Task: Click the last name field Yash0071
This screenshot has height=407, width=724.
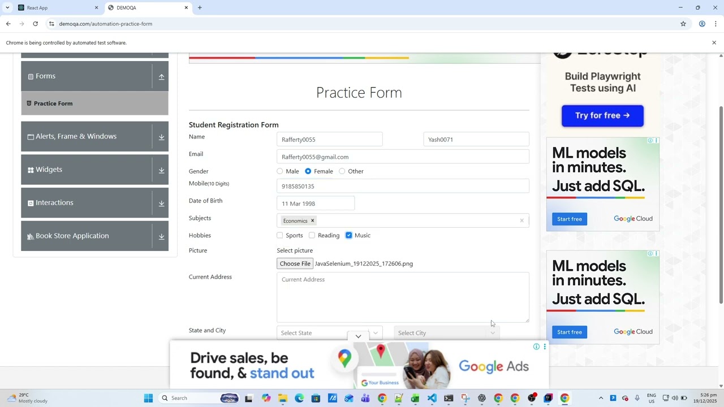Action: (x=476, y=140)
